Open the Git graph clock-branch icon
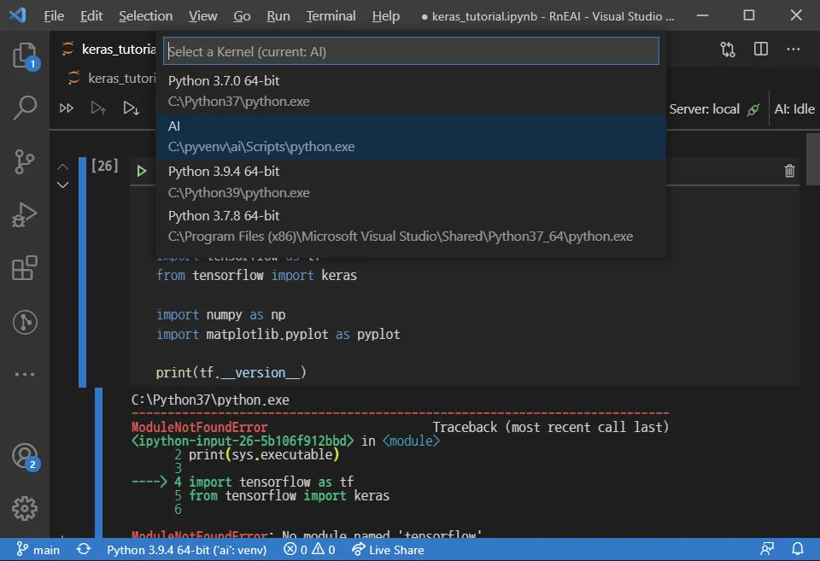Image resolution: width=820 pixels, height=561 pixels. (x=25, y=322)
